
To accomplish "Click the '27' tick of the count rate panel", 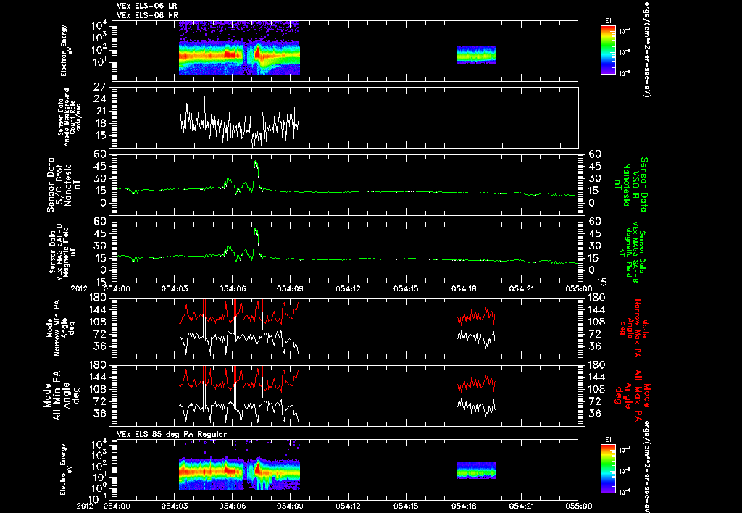I will pyautogui.click(x=101, y=87).
